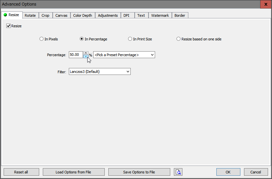Switch to the Adjustments tab
272x179 pixels.
coord(108,15)
